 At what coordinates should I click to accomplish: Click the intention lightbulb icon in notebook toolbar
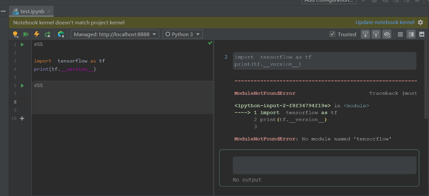coord(15,34)
